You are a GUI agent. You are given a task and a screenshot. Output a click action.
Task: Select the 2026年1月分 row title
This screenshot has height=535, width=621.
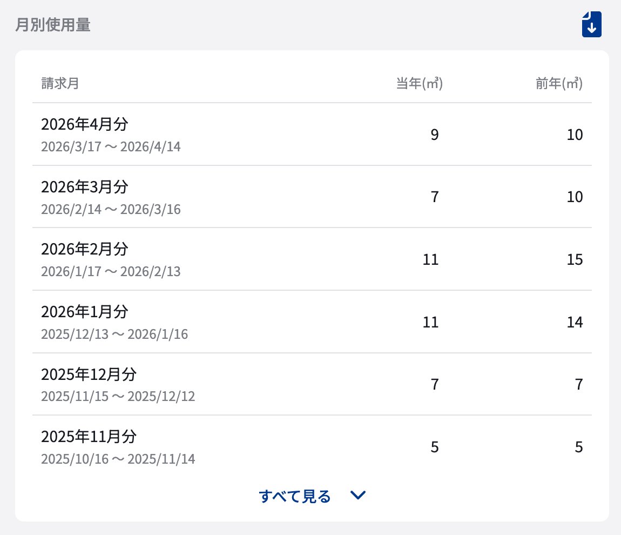point(85,311)
